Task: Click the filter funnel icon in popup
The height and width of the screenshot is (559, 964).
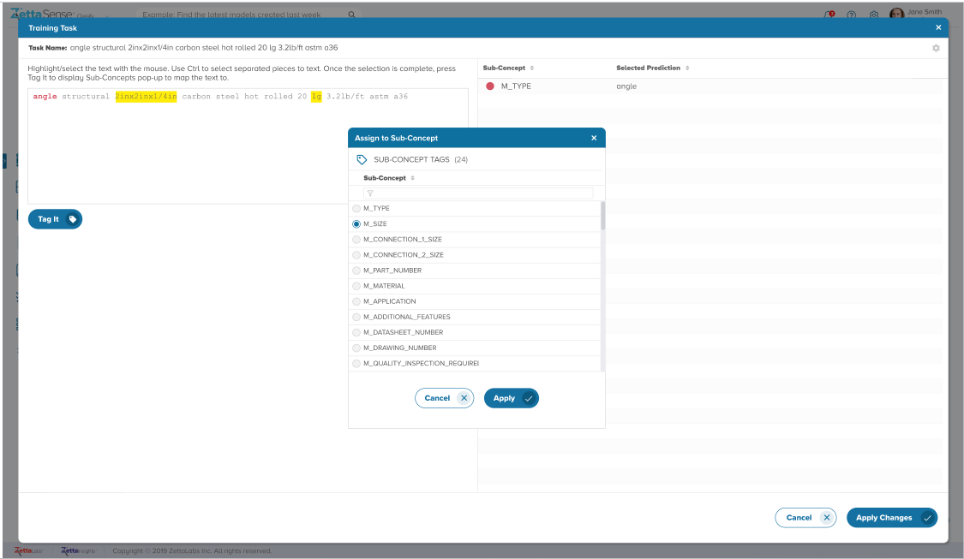Action: tap(370, 193)
